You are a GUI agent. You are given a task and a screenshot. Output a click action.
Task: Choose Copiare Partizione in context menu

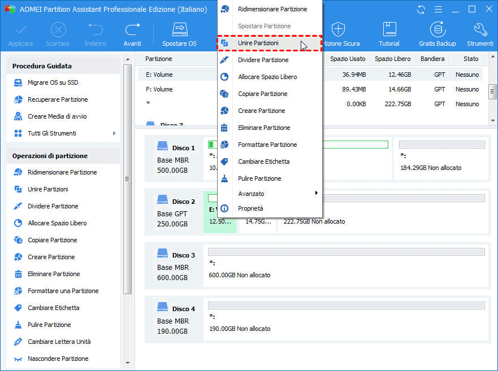(270, 94)
